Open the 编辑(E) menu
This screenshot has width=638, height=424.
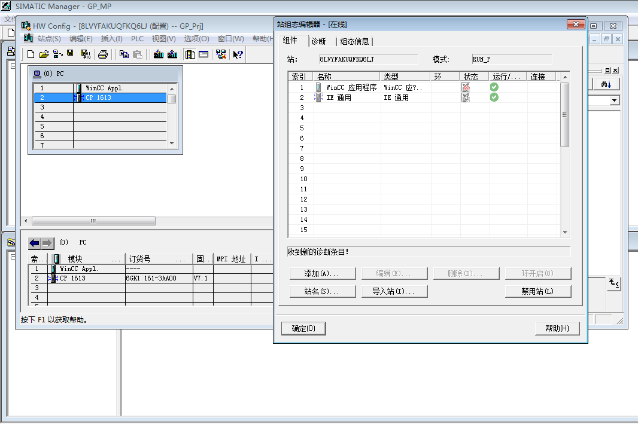[81, 39]
